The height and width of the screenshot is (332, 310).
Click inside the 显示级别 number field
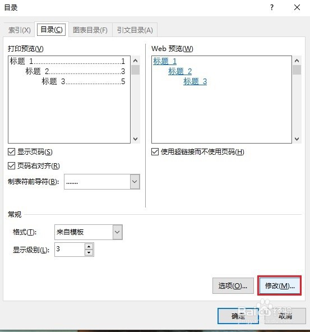pyautogui.click(x=70, y=250)
